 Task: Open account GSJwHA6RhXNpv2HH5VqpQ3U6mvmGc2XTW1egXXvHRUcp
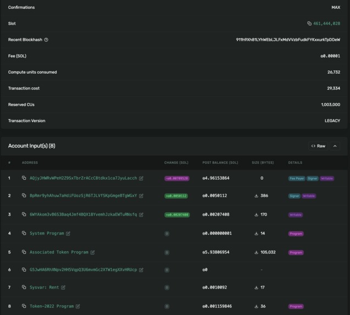tap(84, 270)
